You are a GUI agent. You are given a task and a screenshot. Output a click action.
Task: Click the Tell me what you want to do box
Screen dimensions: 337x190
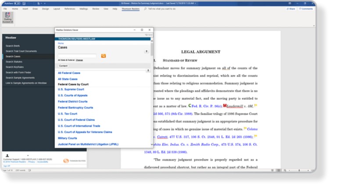click(x=160, y=9)
